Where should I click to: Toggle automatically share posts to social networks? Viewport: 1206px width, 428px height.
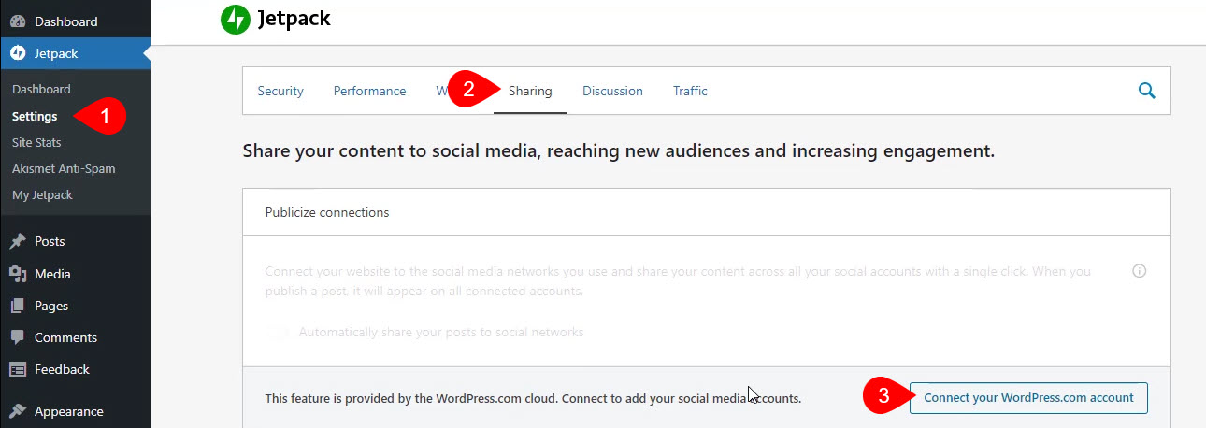[279, 332]
